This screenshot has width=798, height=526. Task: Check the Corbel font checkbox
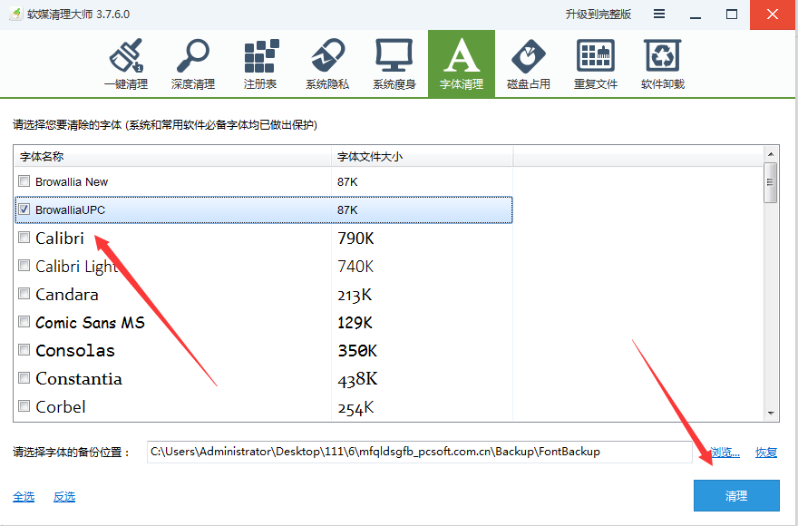[x=24, y=405]
